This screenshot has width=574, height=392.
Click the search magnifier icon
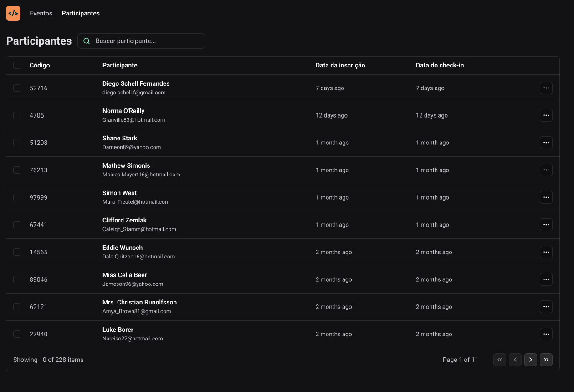tap(87, 41)
